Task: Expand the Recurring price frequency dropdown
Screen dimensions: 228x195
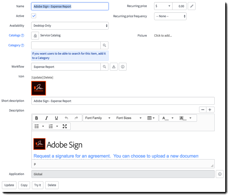Action: pos(170,16)
